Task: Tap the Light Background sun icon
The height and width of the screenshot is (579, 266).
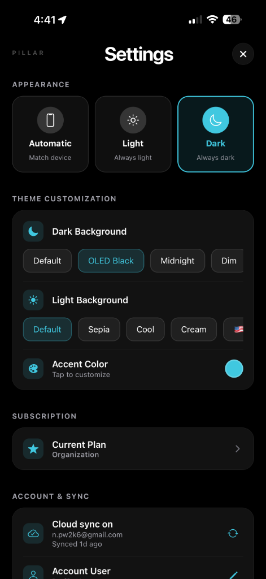Action: point(33,300)
